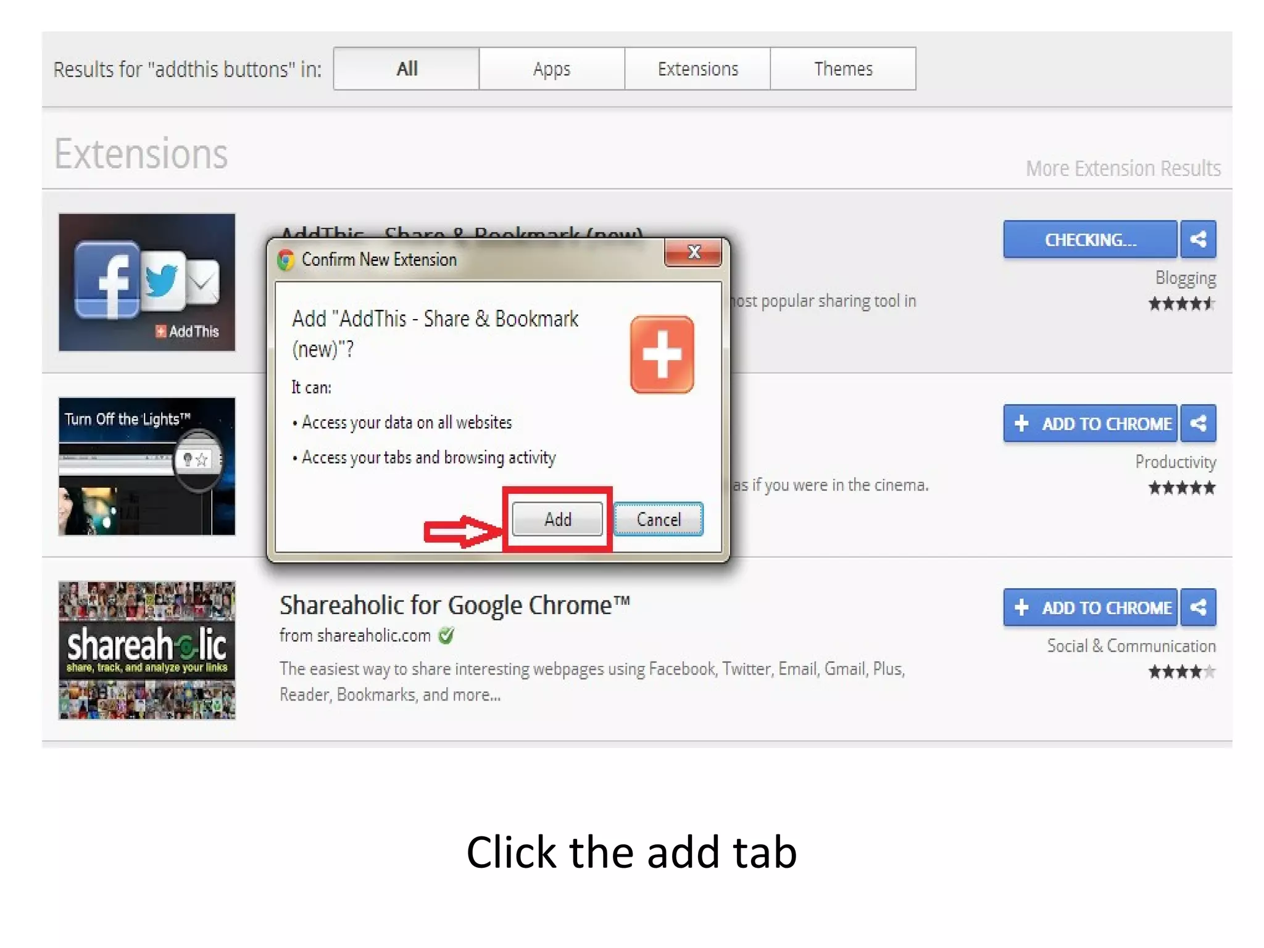1264x948 pixels.
Task: Click 'Access your tabs and browsing activity' text
Action: (x=429, y=457)
